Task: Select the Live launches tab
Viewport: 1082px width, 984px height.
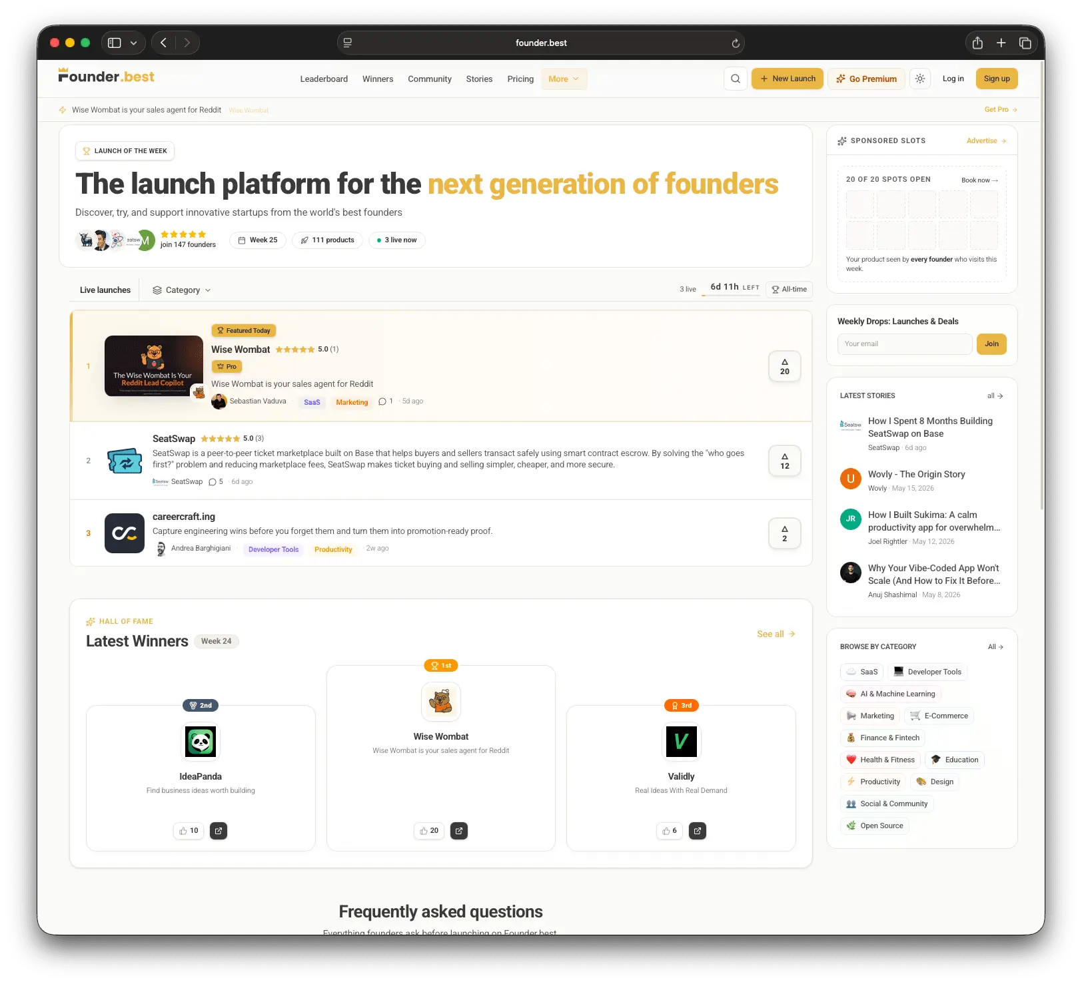Action: [x=105, y=290]
